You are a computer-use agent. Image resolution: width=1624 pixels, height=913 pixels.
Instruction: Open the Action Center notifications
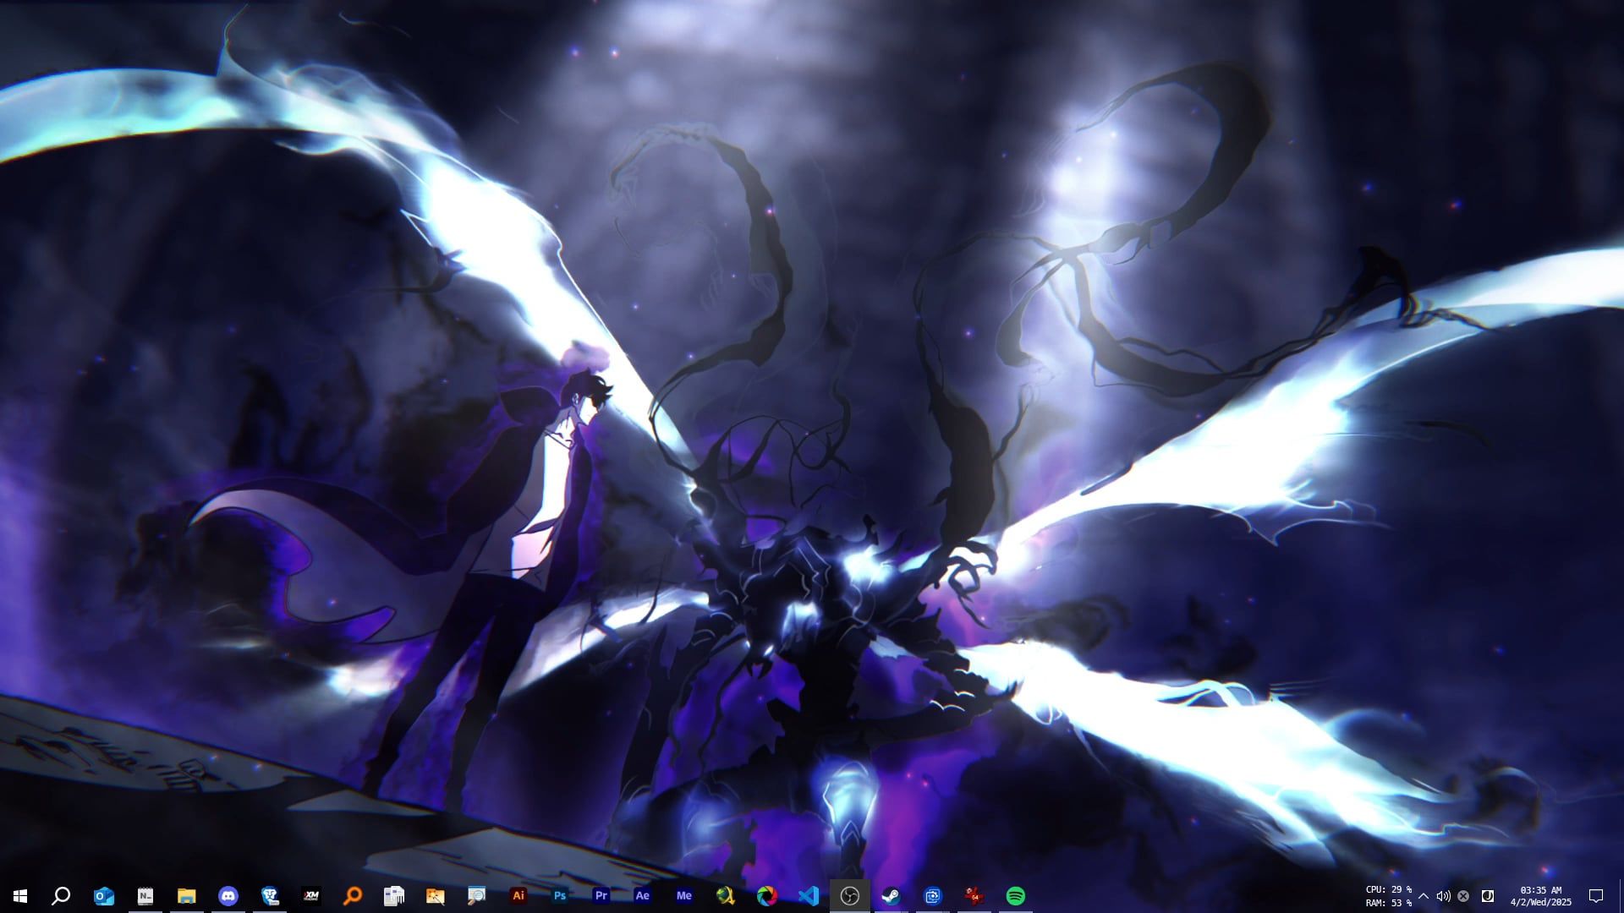1596,896
